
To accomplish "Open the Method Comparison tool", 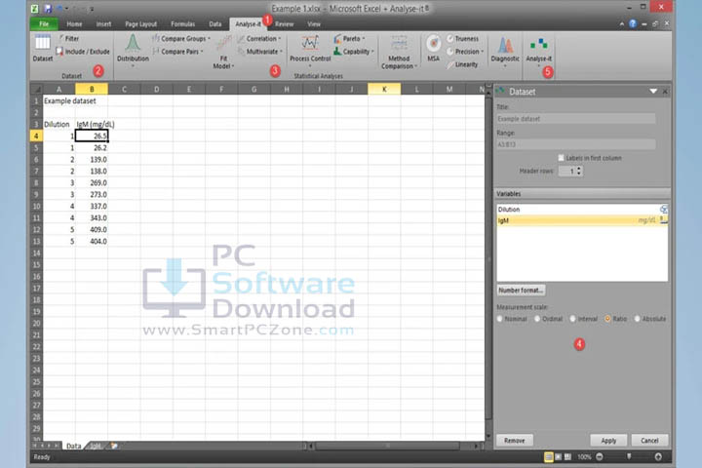I will point(399,52).
